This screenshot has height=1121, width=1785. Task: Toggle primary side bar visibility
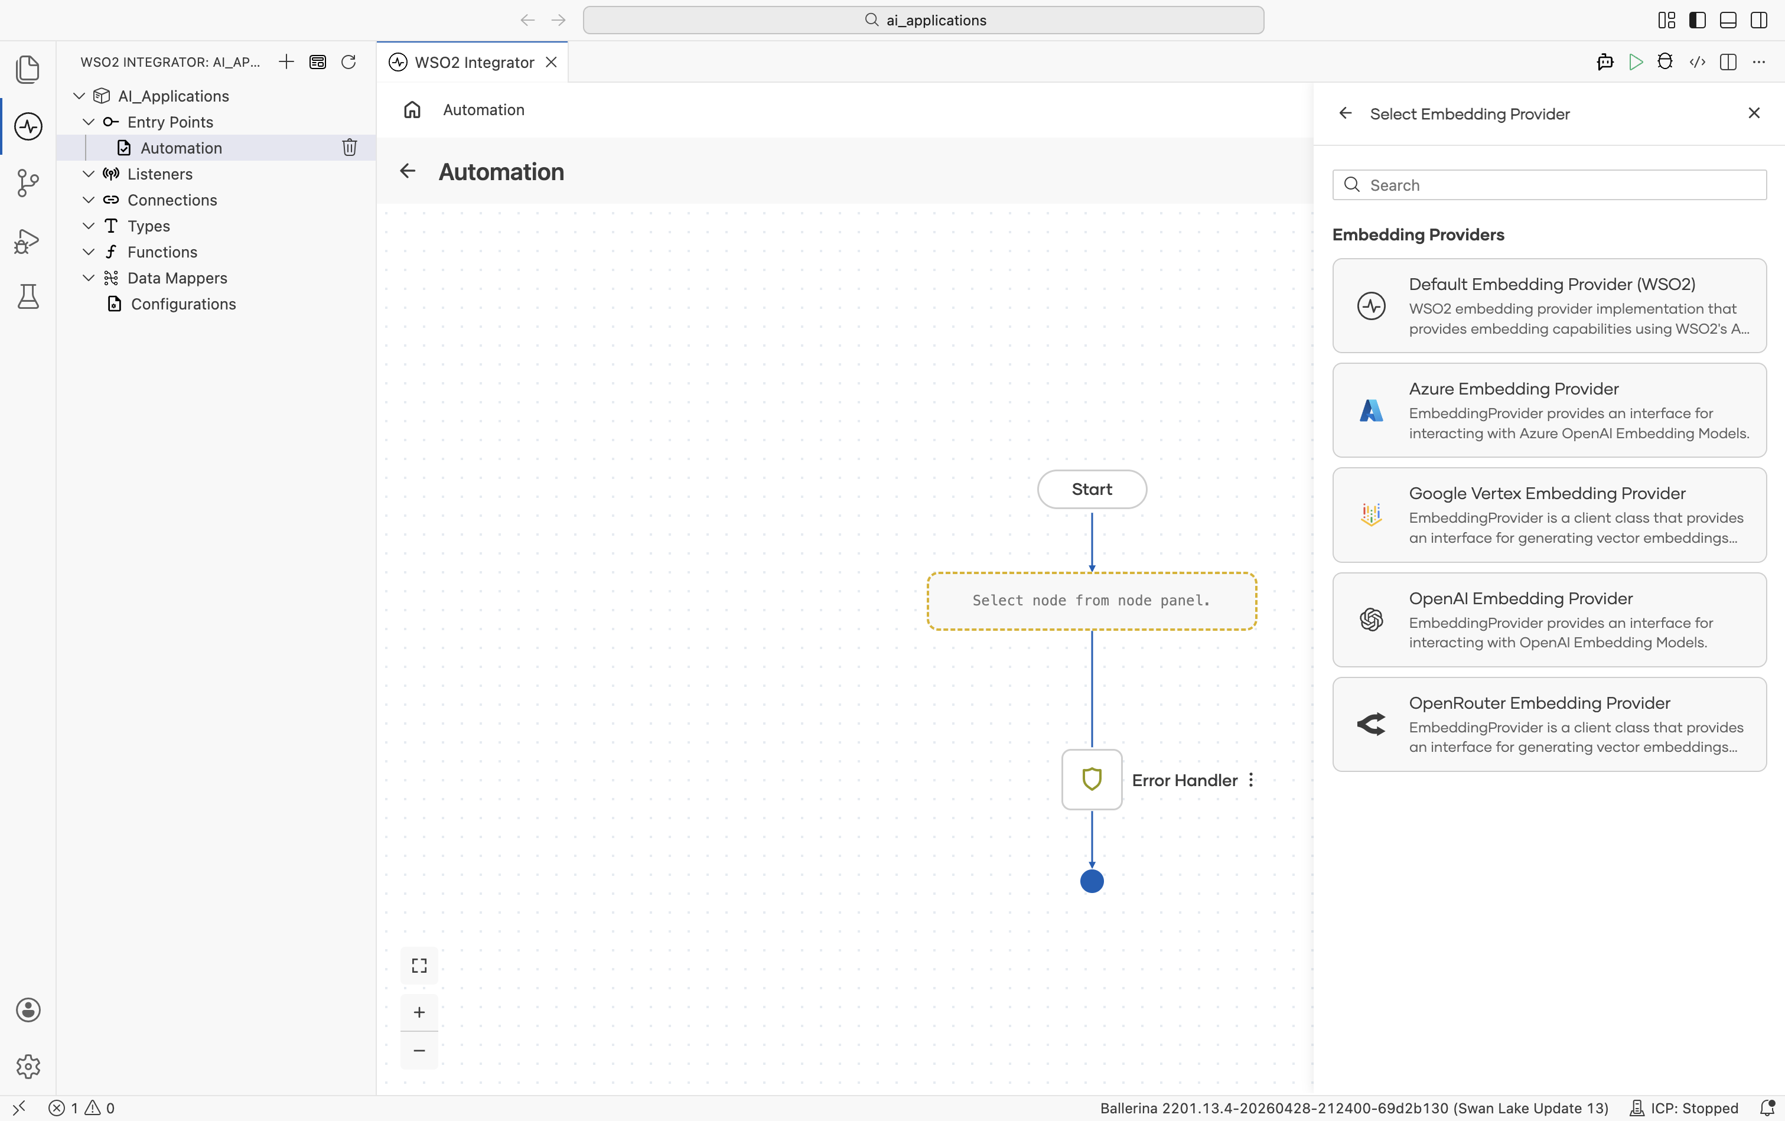point(1697,20)
